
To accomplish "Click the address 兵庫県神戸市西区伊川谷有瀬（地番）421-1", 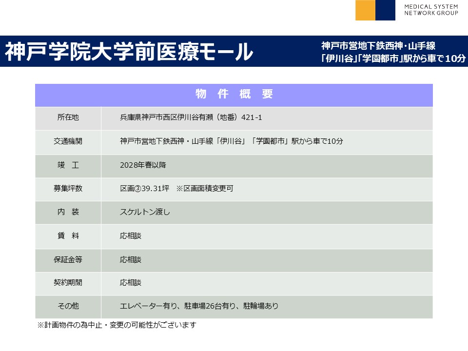I will point(191,117).
